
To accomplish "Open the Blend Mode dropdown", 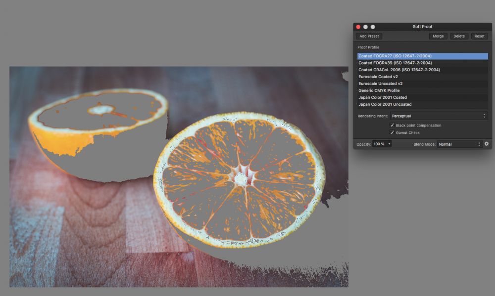I will 459,144.
